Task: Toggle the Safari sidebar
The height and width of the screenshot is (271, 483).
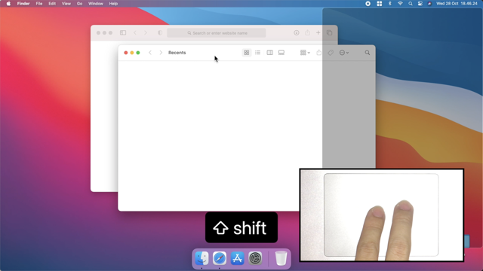Action: tap(123, 32)
